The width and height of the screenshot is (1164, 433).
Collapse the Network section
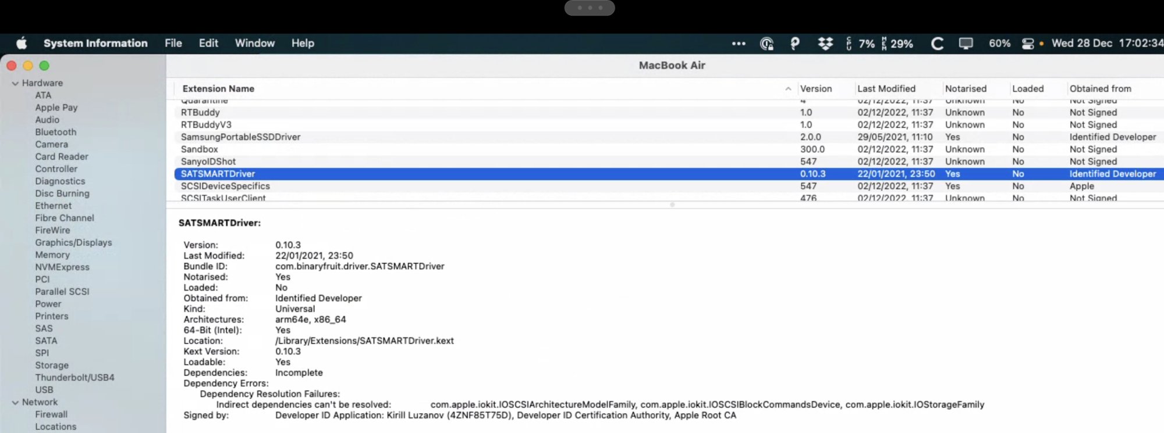coord(15,402)
